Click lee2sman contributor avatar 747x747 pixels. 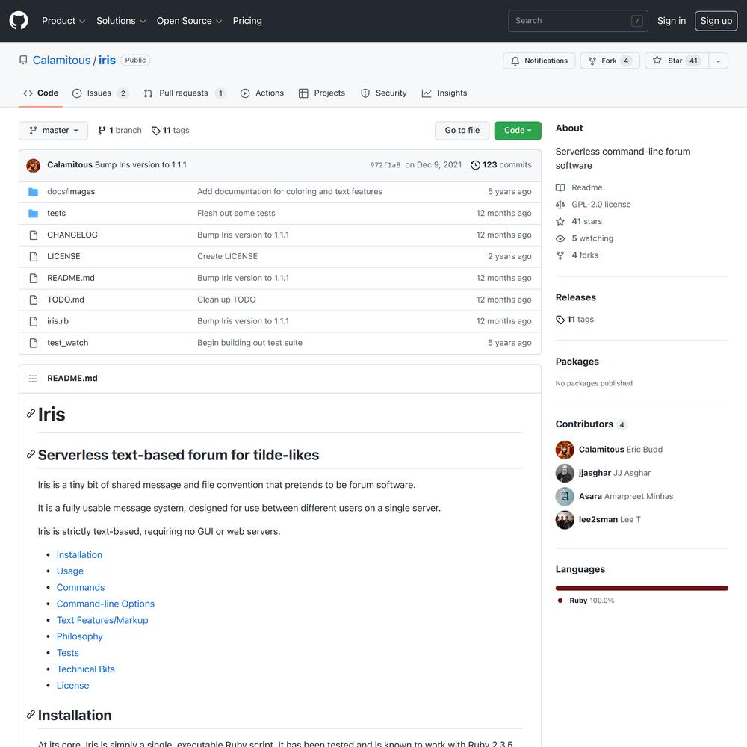point(565,520)
